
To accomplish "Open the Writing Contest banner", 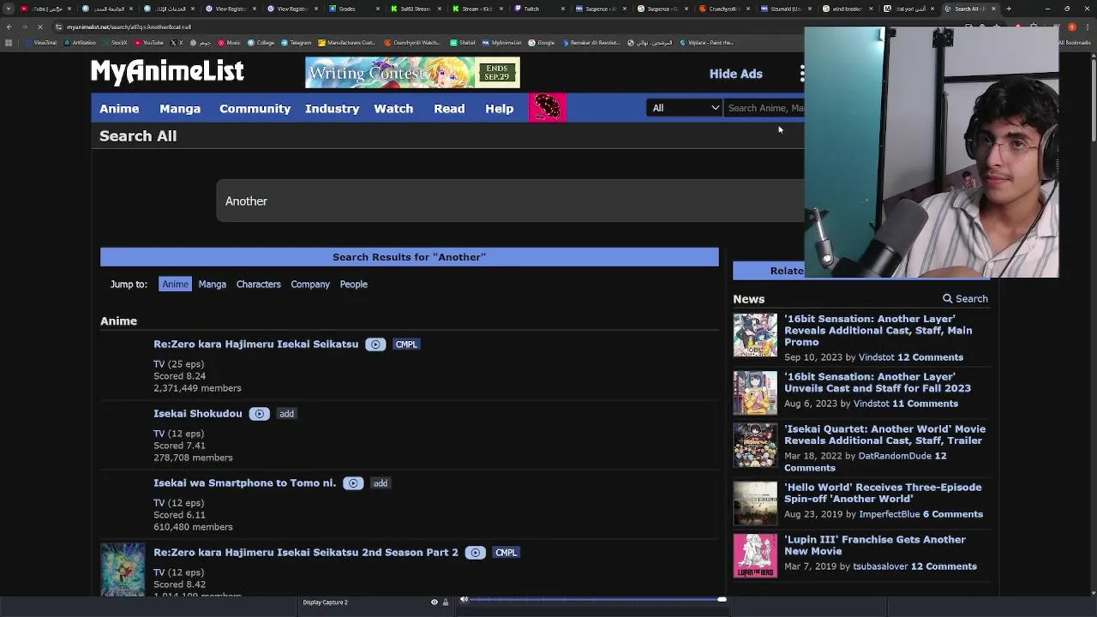I will pos(412,73).
